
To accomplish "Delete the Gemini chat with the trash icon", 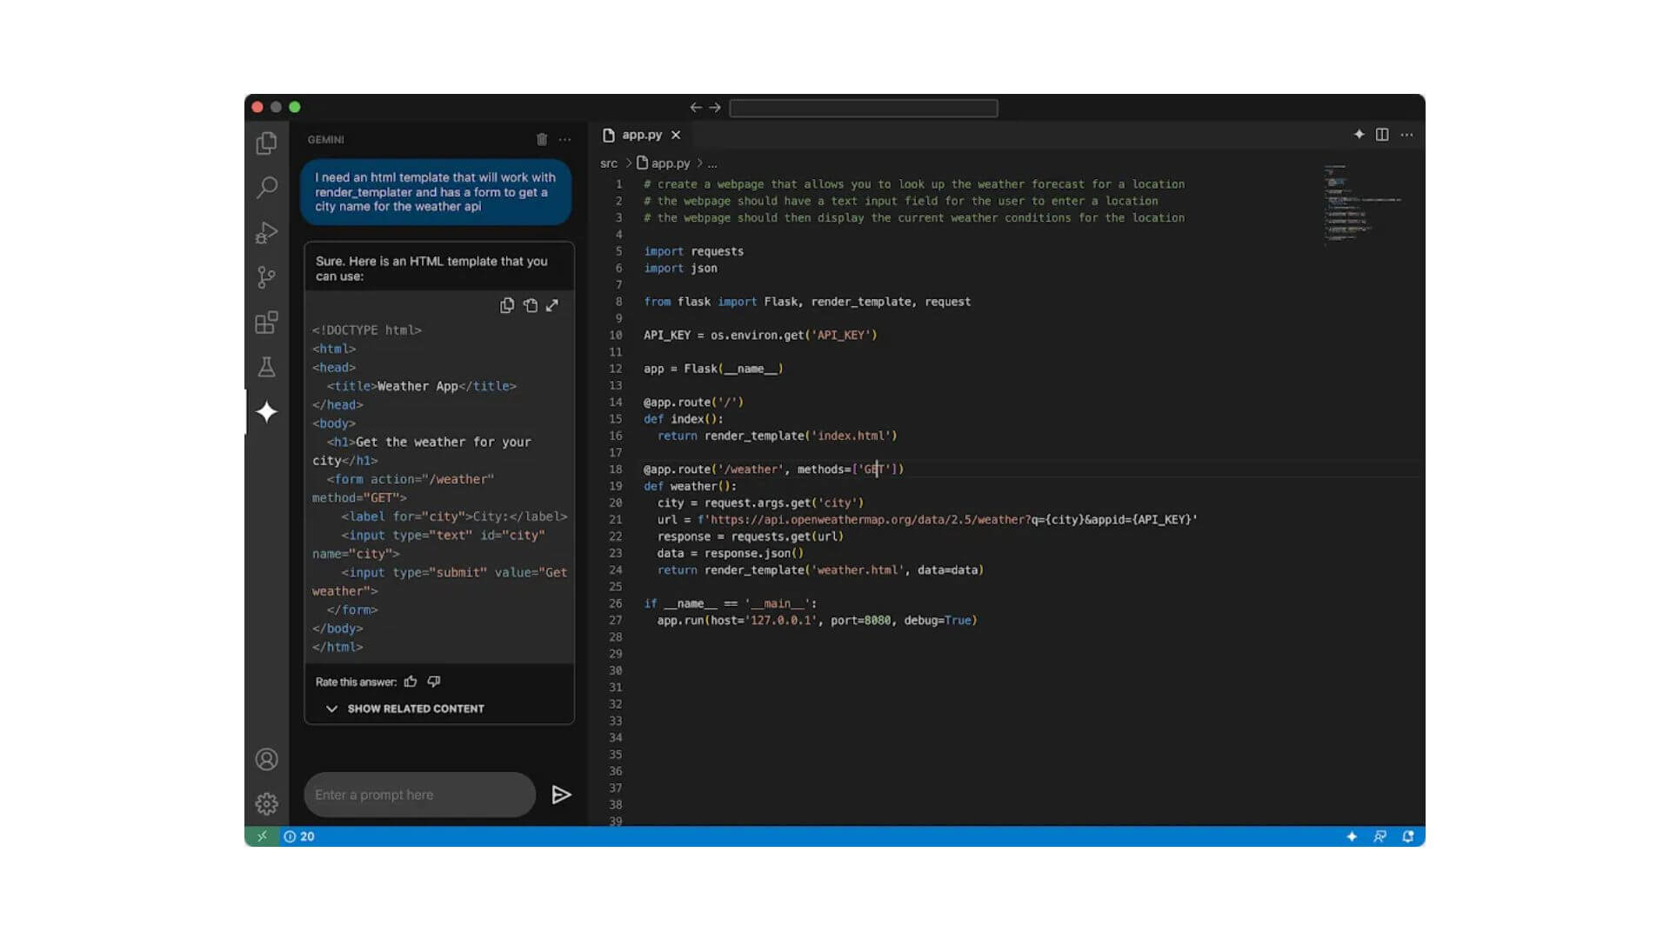I will tap(542, 139).
